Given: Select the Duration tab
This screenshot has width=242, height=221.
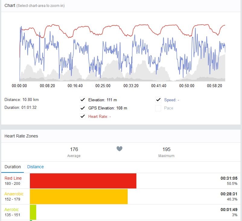Looking at the screenshot, I should pos(13,167).
